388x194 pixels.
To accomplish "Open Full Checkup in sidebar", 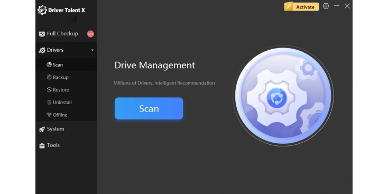I will [x=66, y=34].
